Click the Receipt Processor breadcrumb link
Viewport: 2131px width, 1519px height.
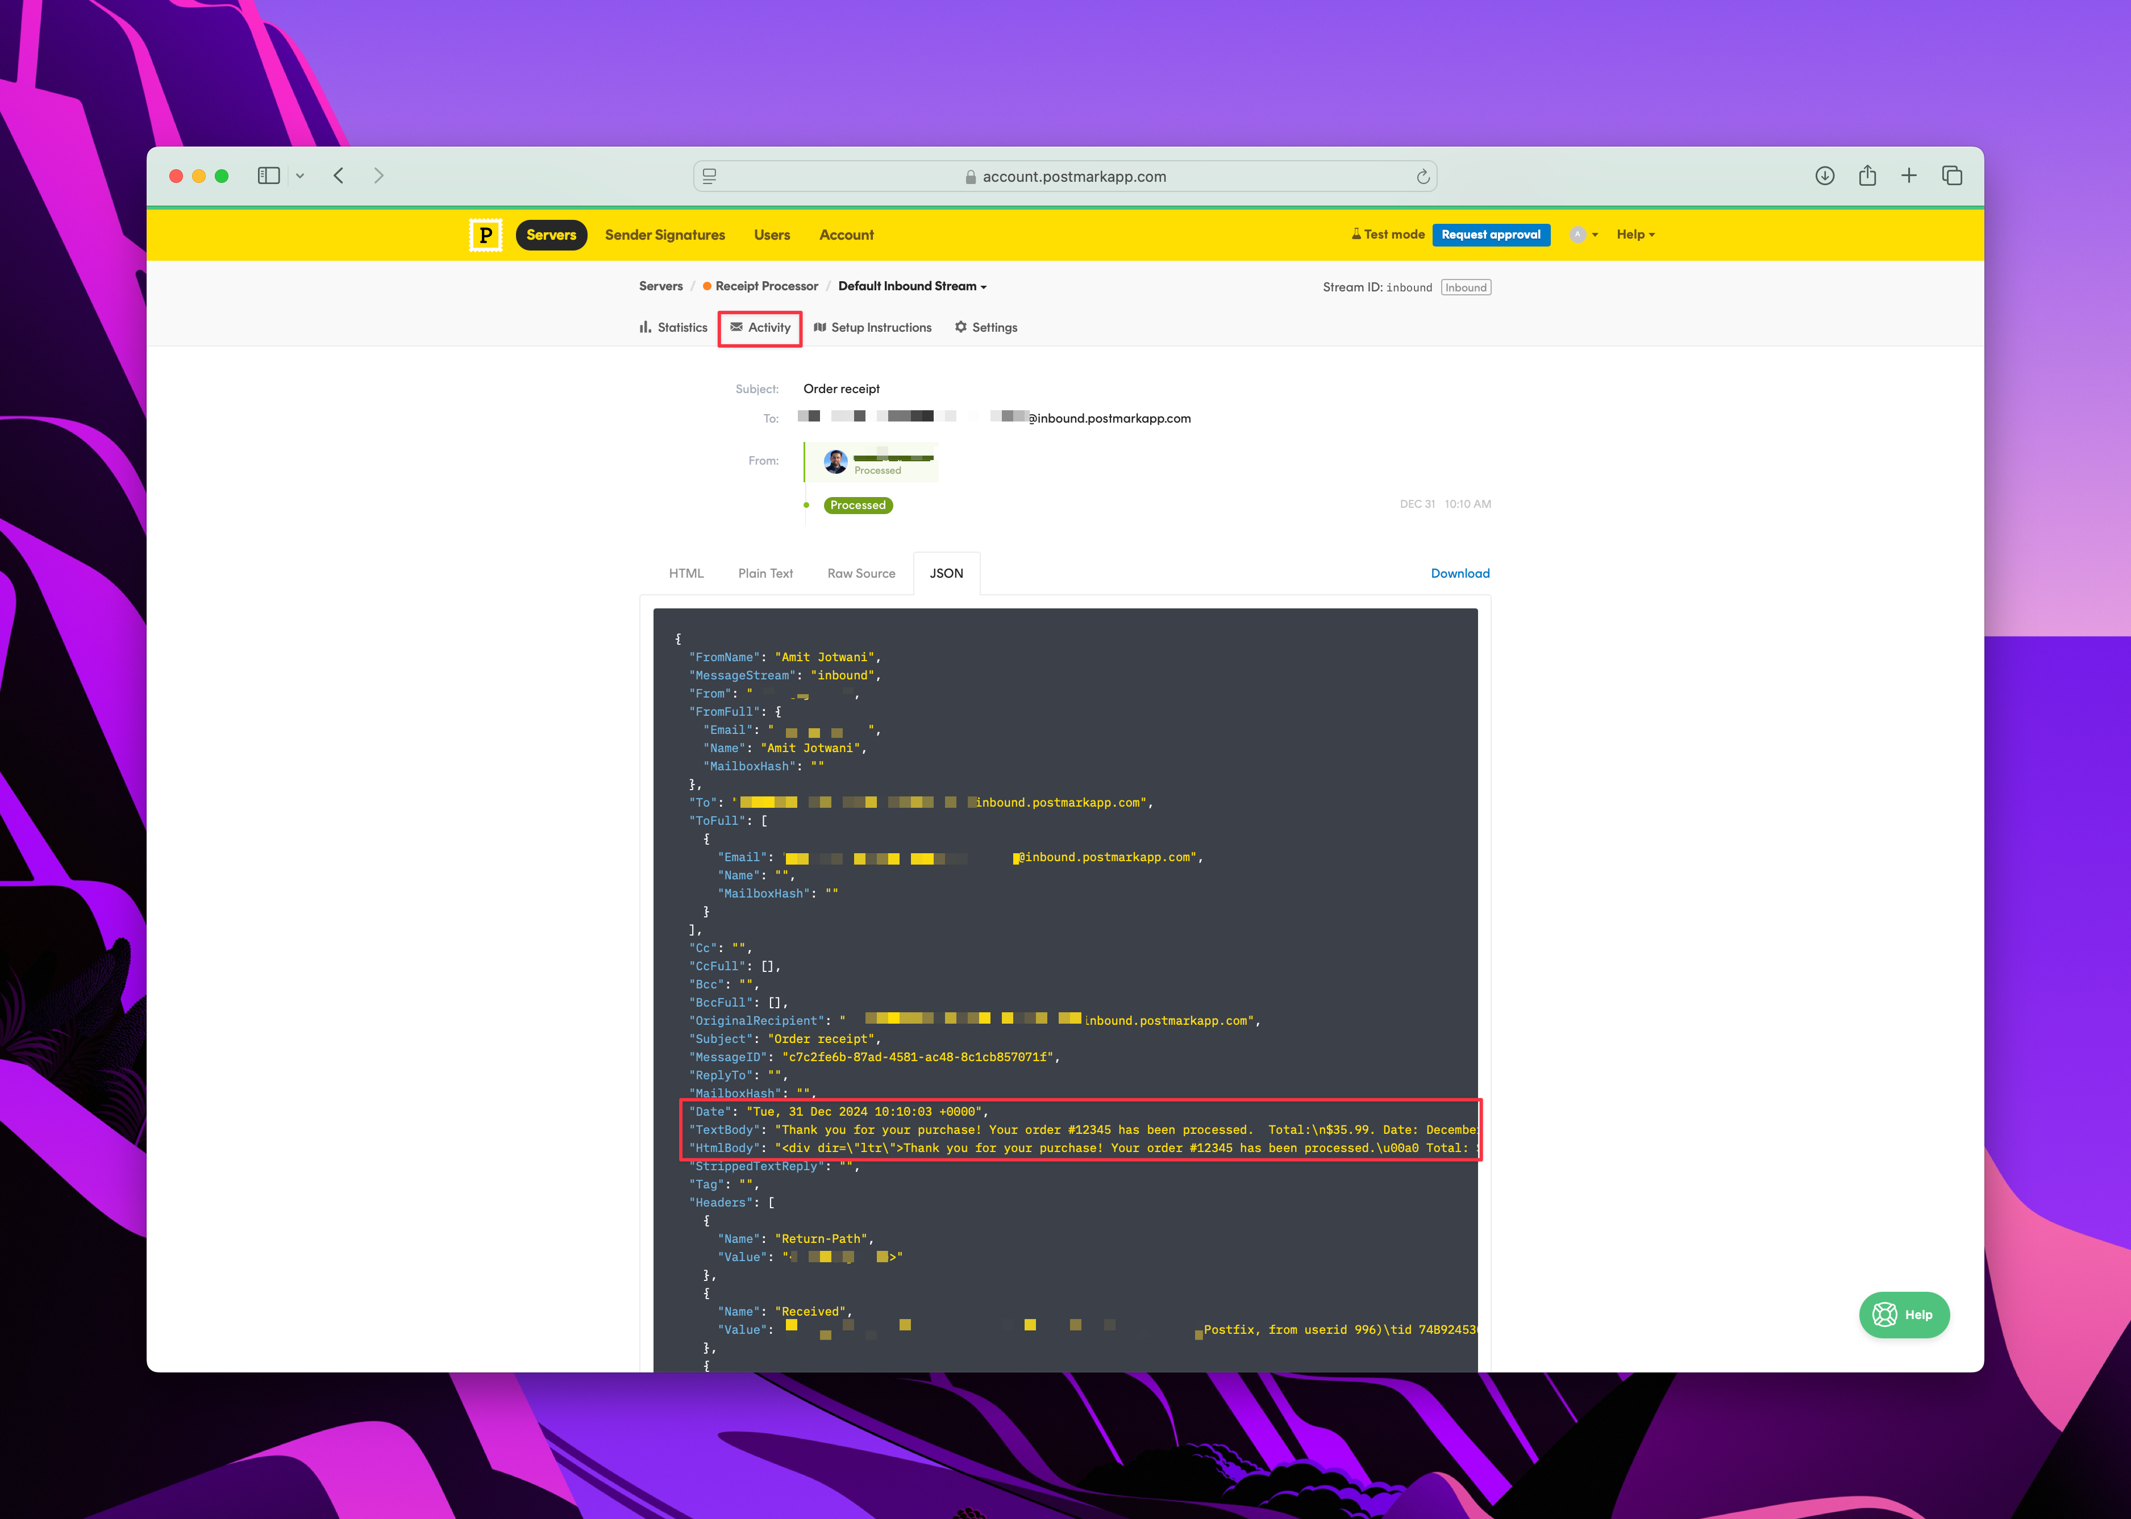click(760, 286)
